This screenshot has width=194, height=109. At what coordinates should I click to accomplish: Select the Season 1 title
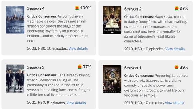pos(133,68)
